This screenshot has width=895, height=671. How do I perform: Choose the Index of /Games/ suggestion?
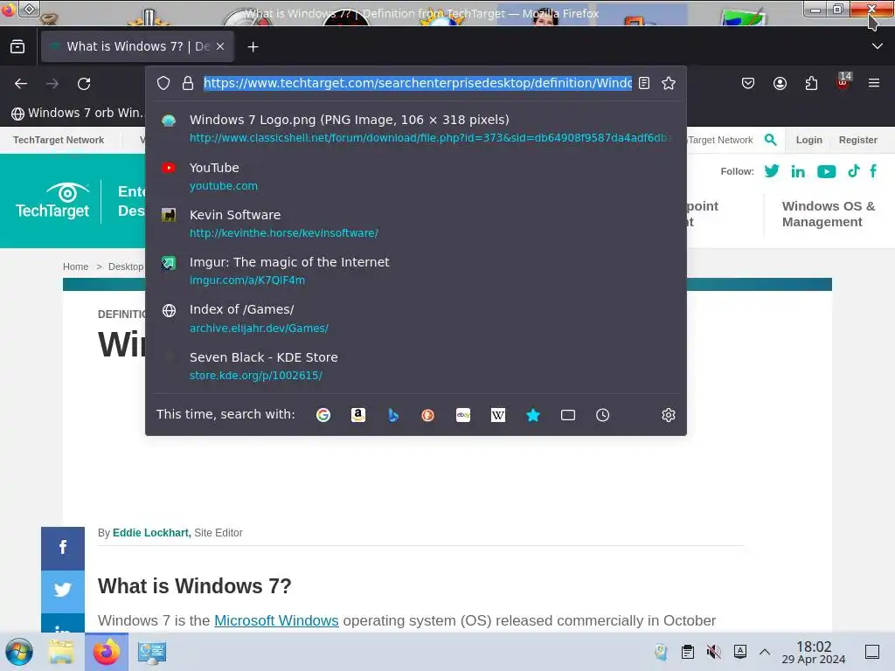pos(415,318)
